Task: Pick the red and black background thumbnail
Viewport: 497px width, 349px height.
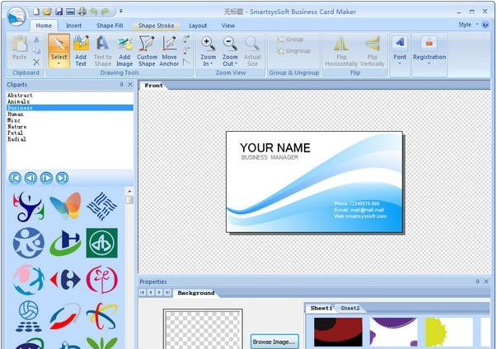Action: coord(338,332)
